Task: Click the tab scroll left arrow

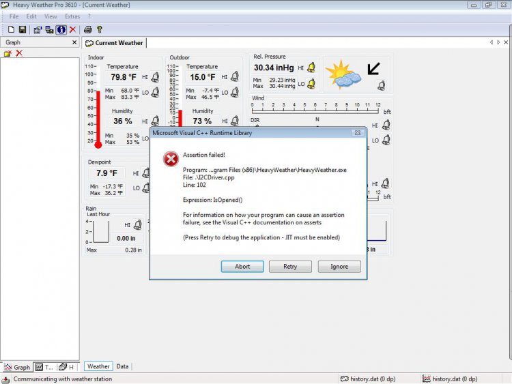Action: click(x=491, y=42)
